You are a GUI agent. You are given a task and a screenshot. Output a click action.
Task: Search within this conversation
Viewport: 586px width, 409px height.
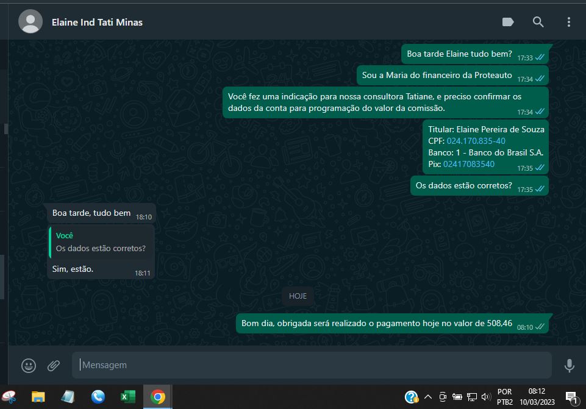pyautogui.click(x=538, y=22)
